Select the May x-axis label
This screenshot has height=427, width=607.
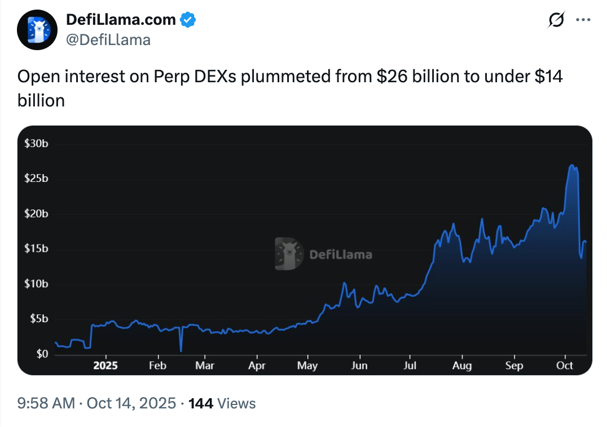click(x=307, y=365)
